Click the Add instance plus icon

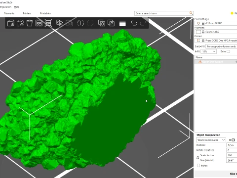[80, 23]
